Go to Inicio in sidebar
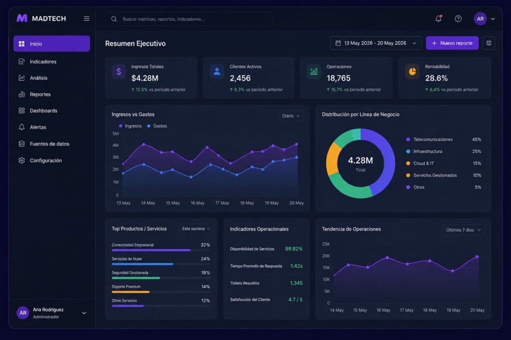Screen dimensions: 511x340 click(51, 43)
